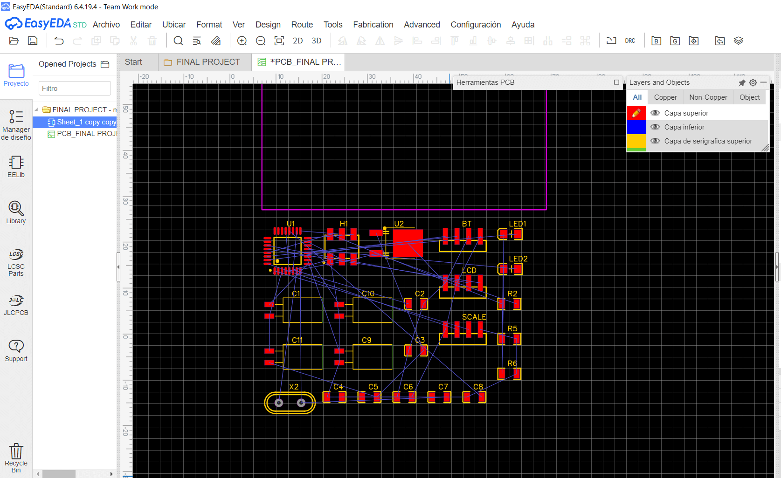Collapse the FINAL PROJECT tree folder
Viewport: 781px width, 478px height.
(36, 110)
